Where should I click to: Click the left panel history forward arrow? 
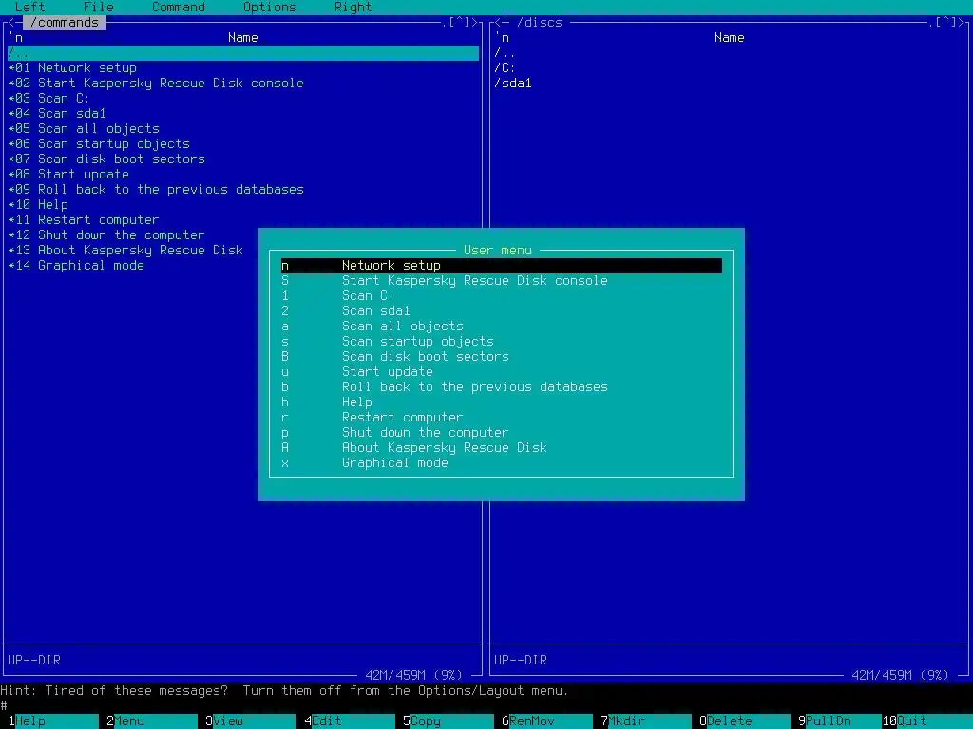(475, 23)
